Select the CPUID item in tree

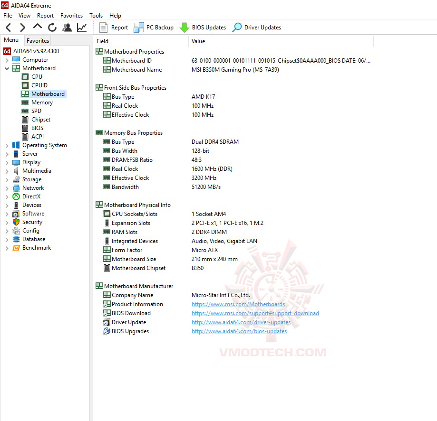pyautogui.click(x=39, y=85)
